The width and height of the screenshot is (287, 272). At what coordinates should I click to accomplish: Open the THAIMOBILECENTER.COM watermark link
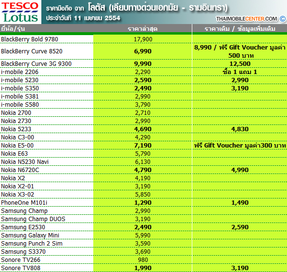(x=246, y=19)
